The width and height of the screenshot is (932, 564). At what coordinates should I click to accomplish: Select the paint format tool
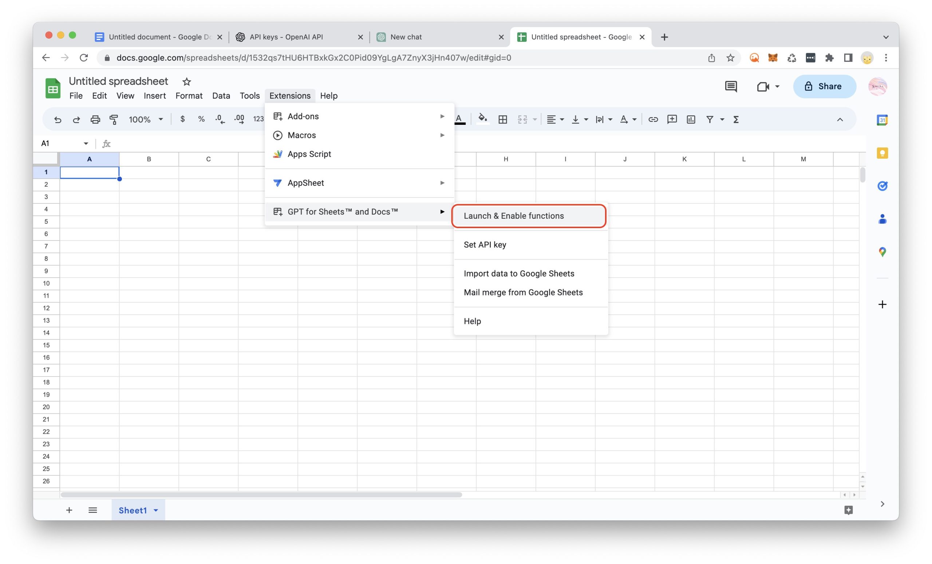pos(114,119)
